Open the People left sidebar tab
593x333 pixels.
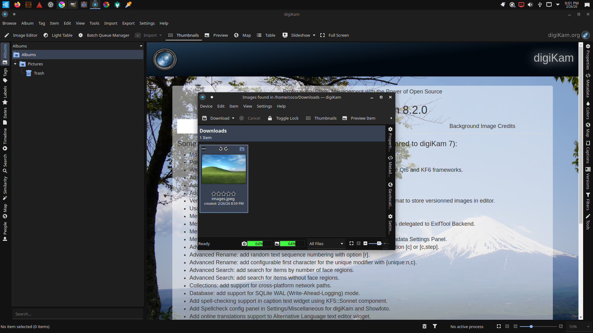5,231
